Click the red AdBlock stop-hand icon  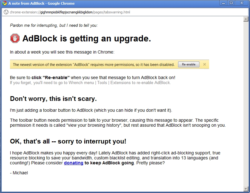pos(15,38)
